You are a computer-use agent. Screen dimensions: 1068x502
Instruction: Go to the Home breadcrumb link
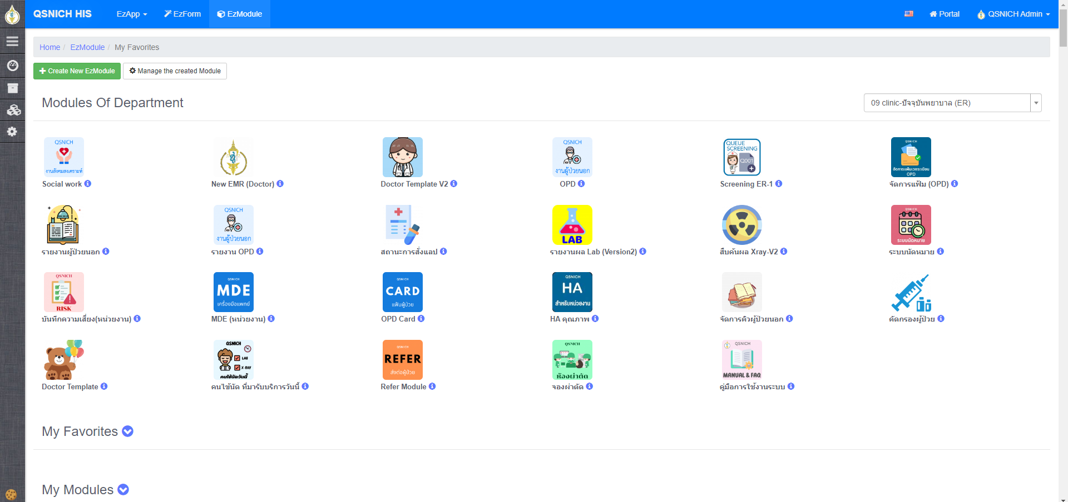click(x=50, y=47)
